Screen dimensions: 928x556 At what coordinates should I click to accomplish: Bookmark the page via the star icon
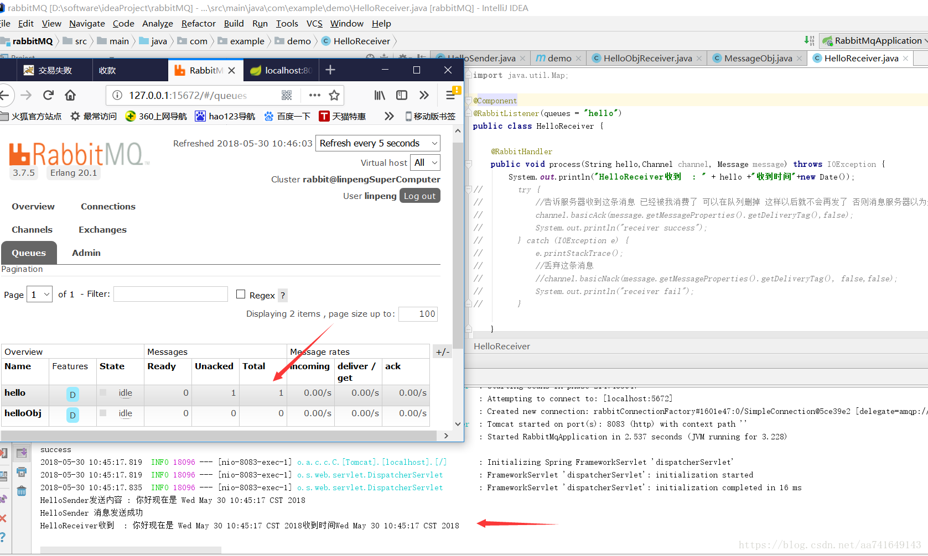[x=334, y=95]
